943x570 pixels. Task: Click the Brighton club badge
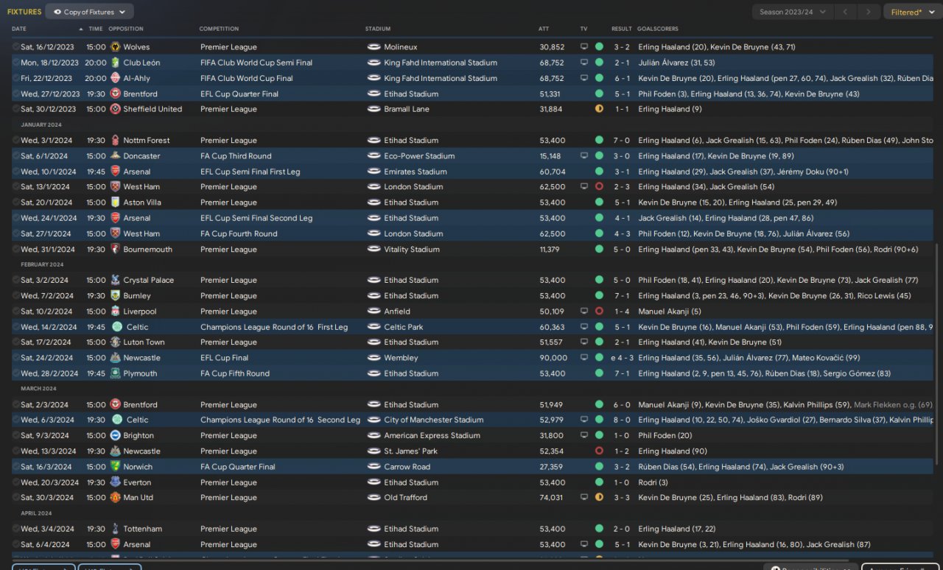point(115,436)
